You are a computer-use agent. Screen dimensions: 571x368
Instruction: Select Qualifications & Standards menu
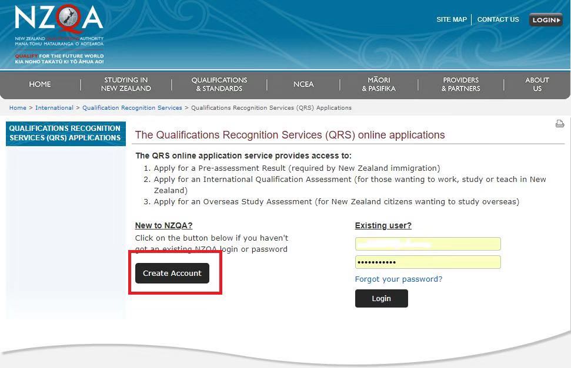pos(219,85)
